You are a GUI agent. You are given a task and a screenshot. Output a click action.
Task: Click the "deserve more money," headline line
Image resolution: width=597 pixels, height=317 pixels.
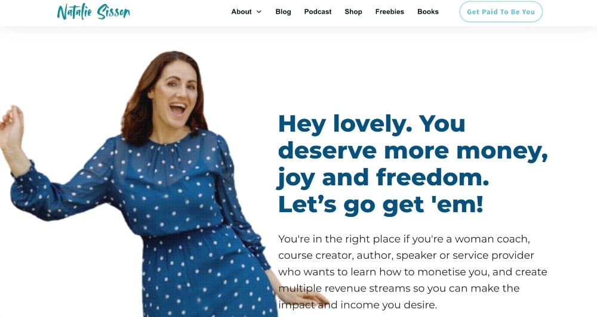tap(413, 151)
